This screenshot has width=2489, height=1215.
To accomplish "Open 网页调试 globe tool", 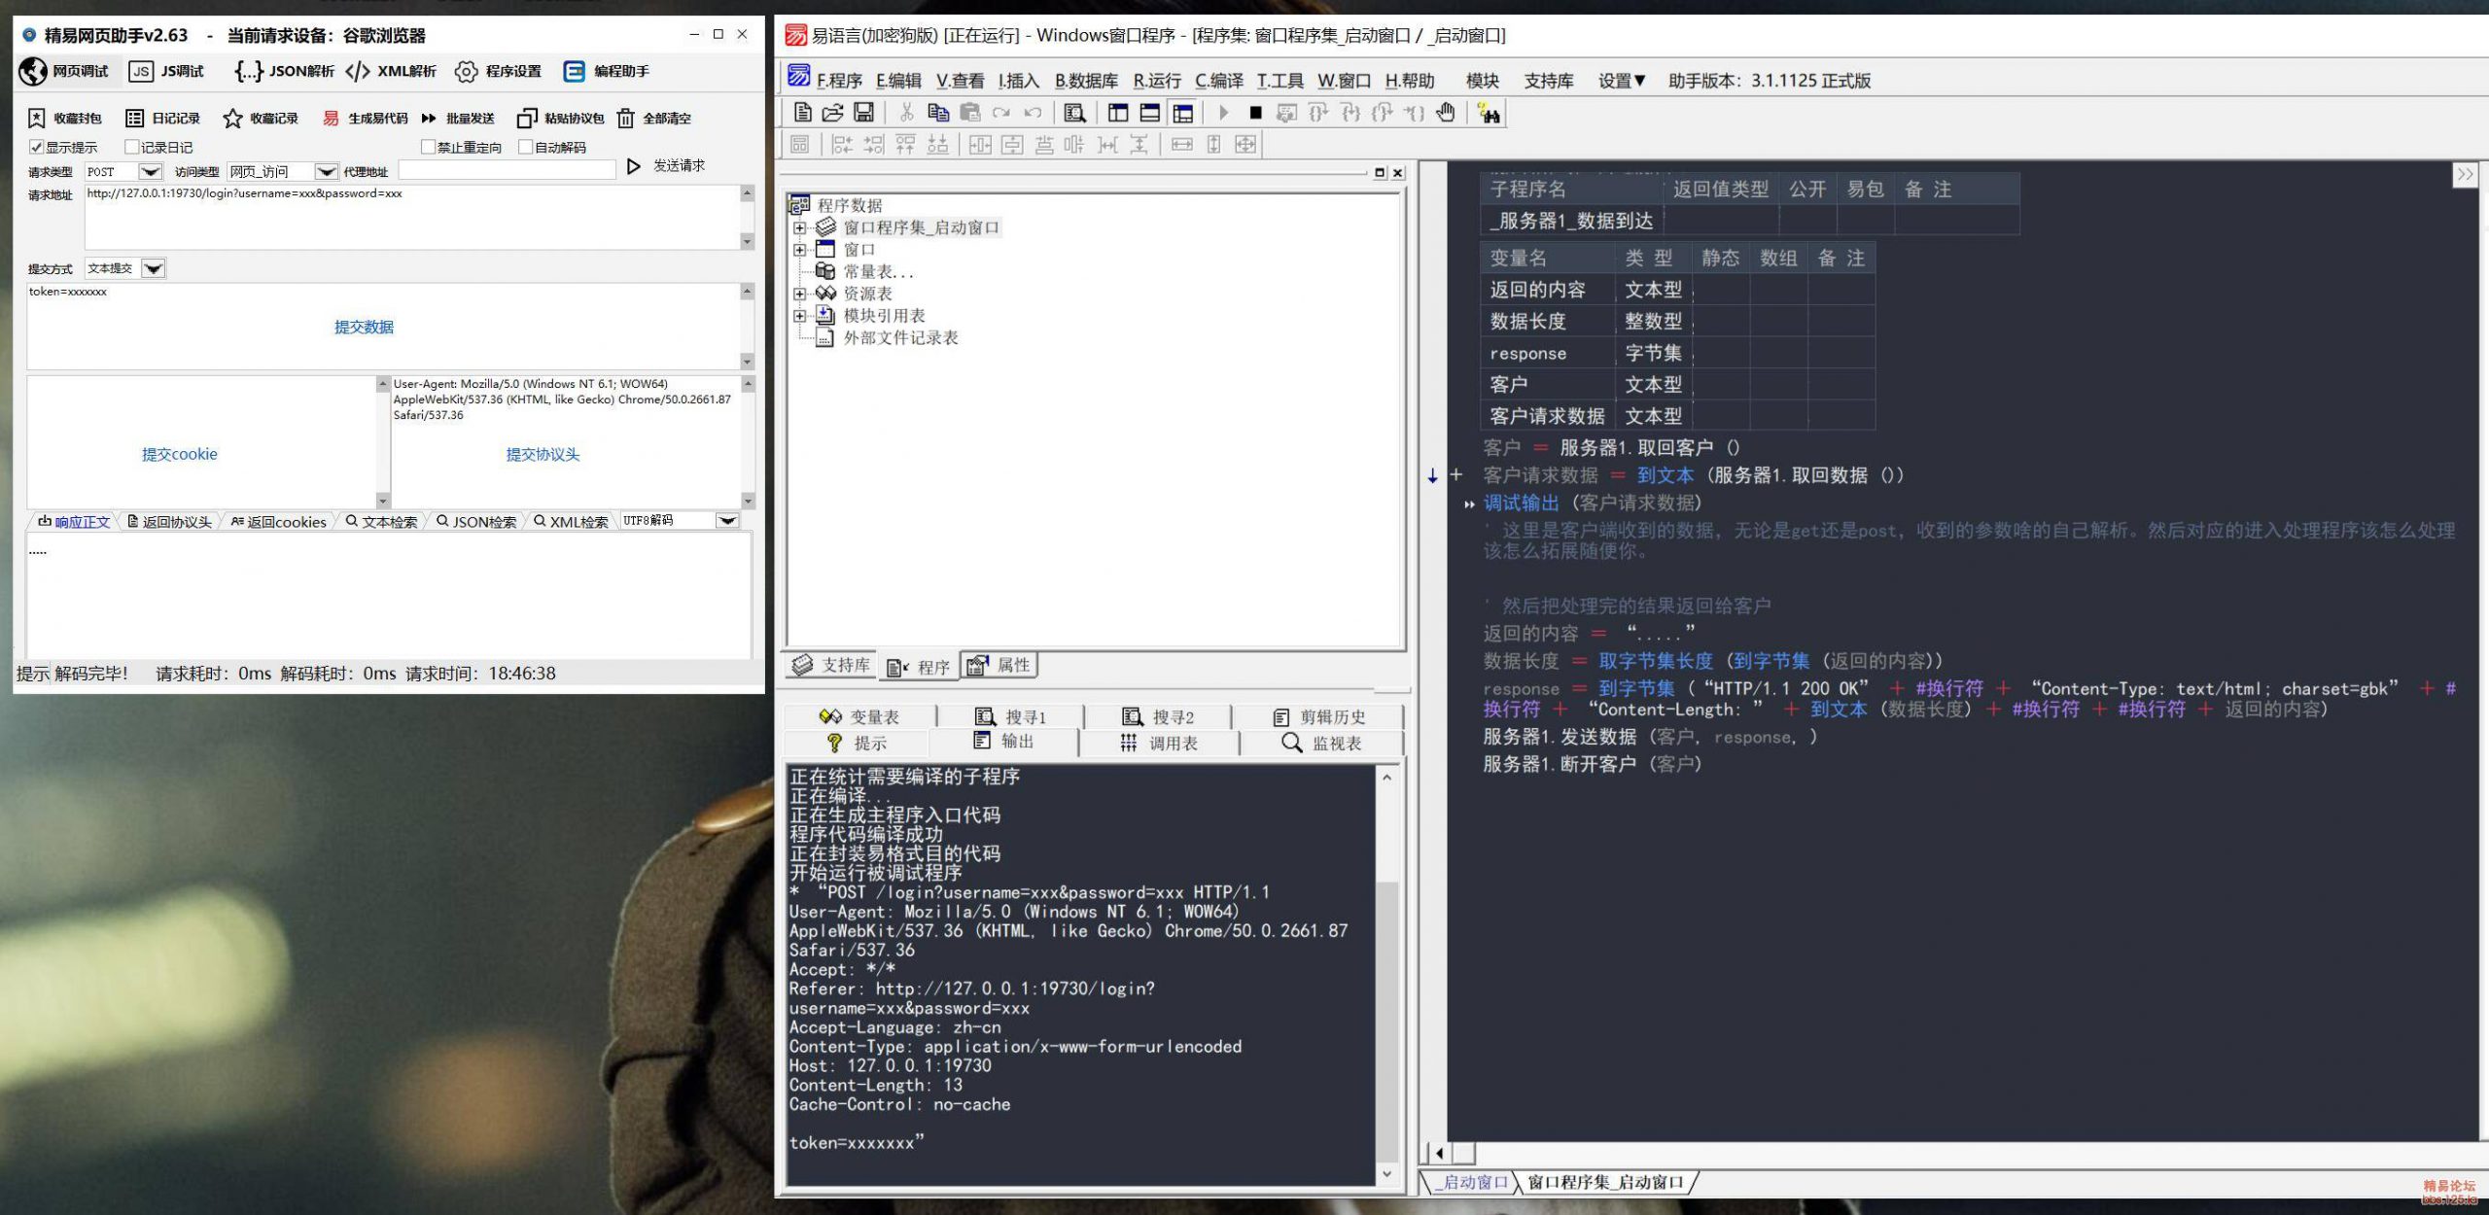I will pyautogui.click(x=64, y=71).
